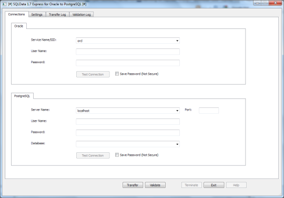This screenshot has width=284, height=198.
Task: Select the Oracle group tab
Action: coord(18,26)
